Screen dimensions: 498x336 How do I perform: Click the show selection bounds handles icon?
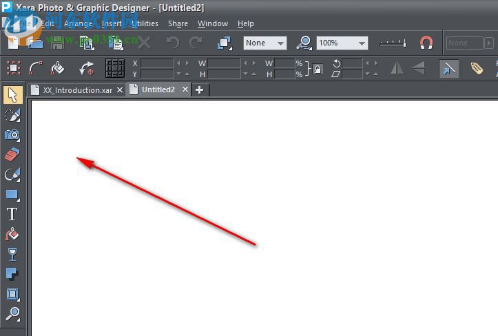coord(14,68)
